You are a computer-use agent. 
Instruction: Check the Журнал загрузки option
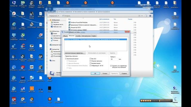[x=90, y=61]
